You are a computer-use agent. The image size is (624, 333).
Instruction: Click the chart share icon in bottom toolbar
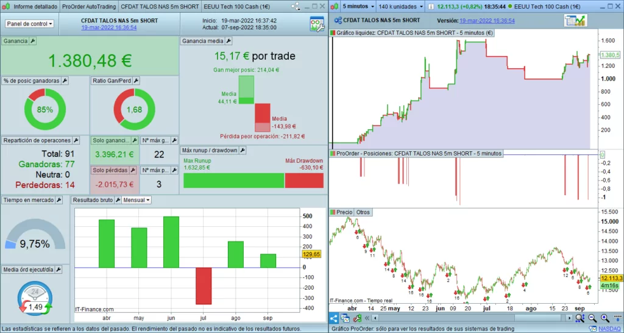[x=335, y=318]
